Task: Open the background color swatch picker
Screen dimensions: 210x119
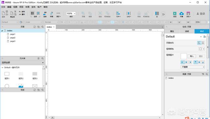Action: 201,49
